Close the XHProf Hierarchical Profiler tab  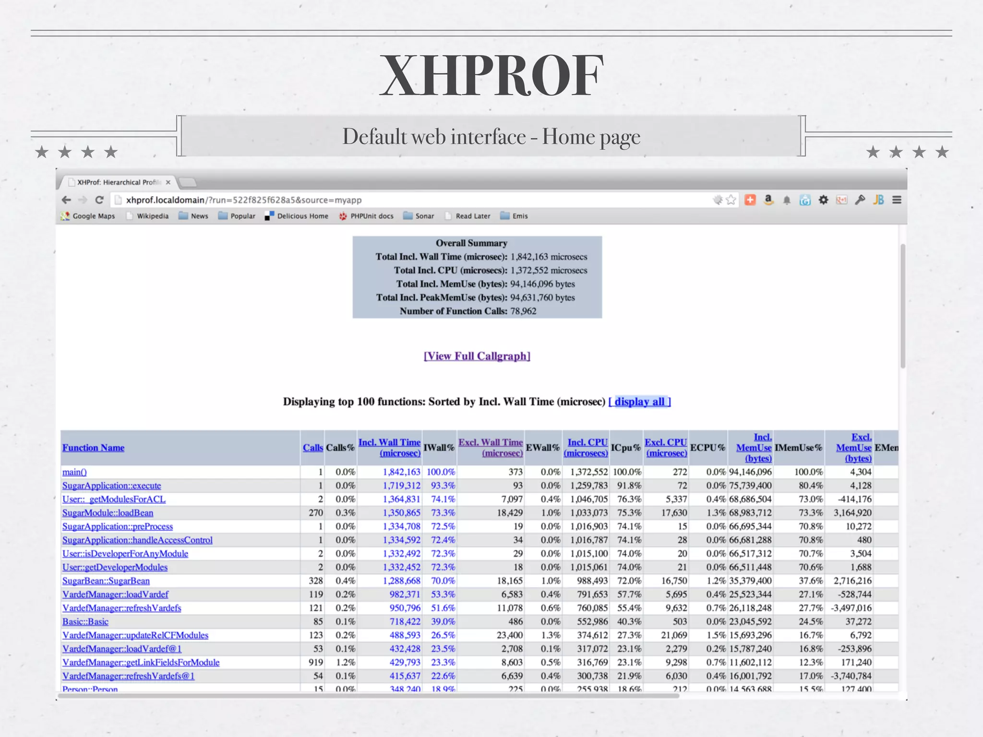[x=168, y=182]
